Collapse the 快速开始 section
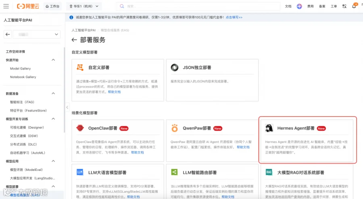Image resolution: width=363 pixels, height=199 pixels. click(53, 60)
